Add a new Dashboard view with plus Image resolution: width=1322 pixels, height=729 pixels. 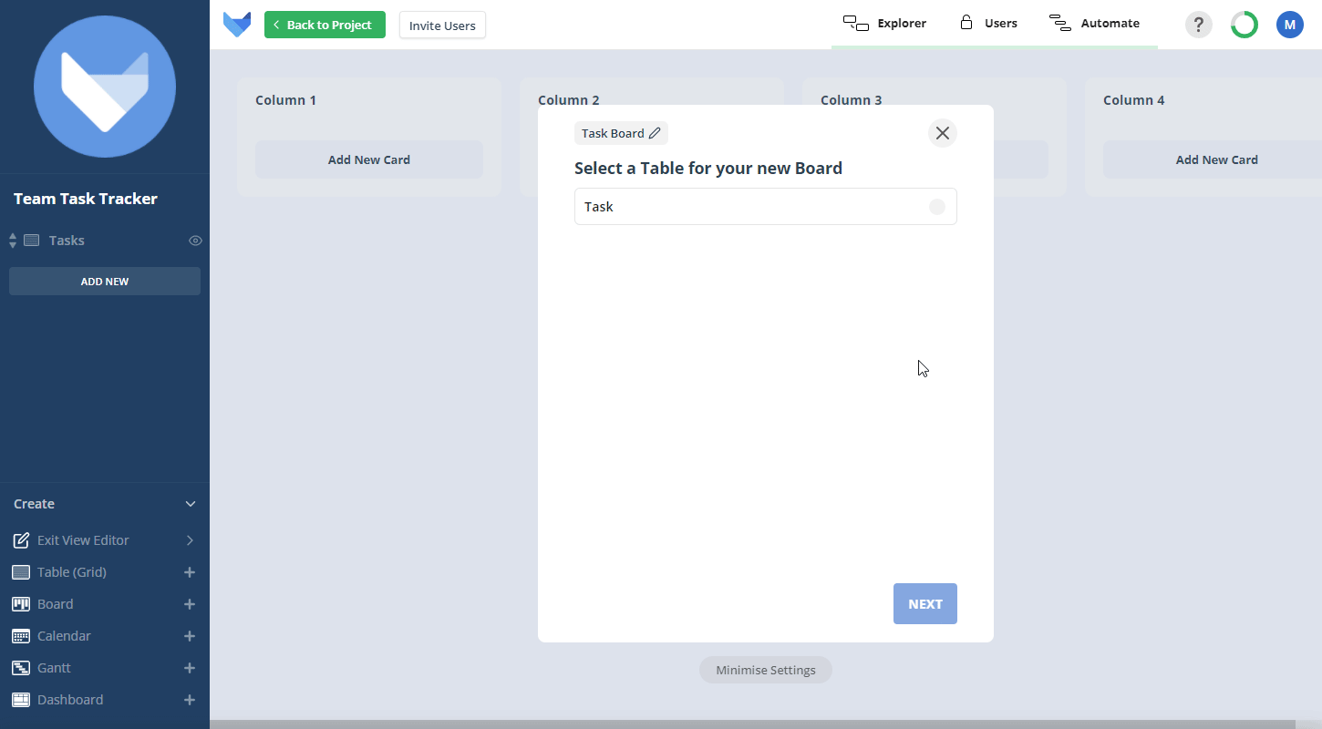190,700
